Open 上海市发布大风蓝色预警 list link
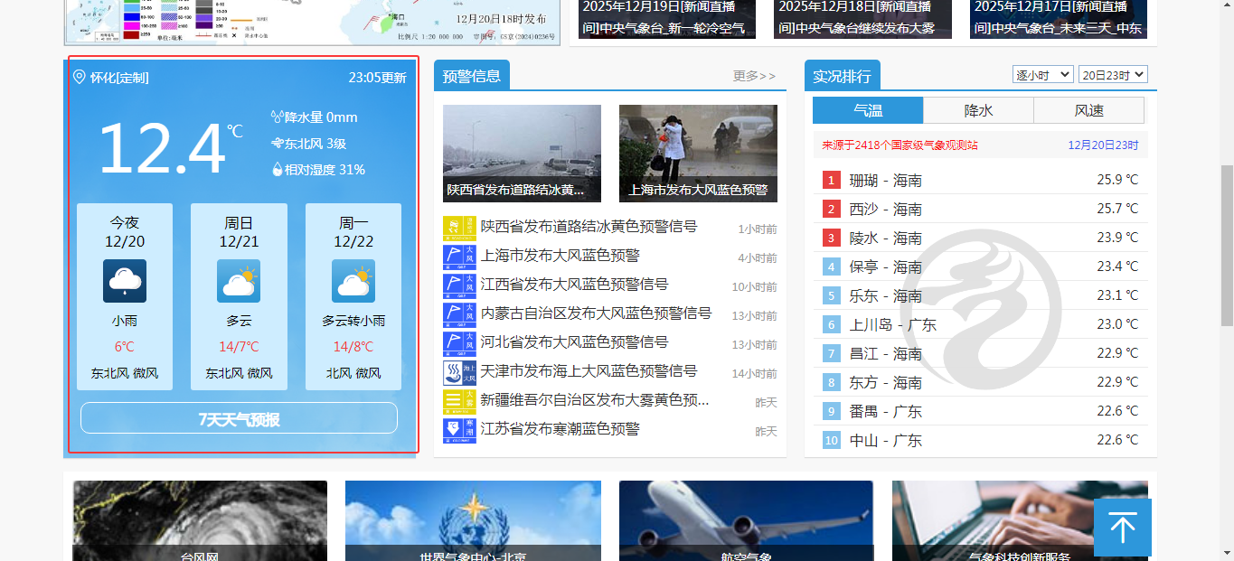 click(560, 256)
